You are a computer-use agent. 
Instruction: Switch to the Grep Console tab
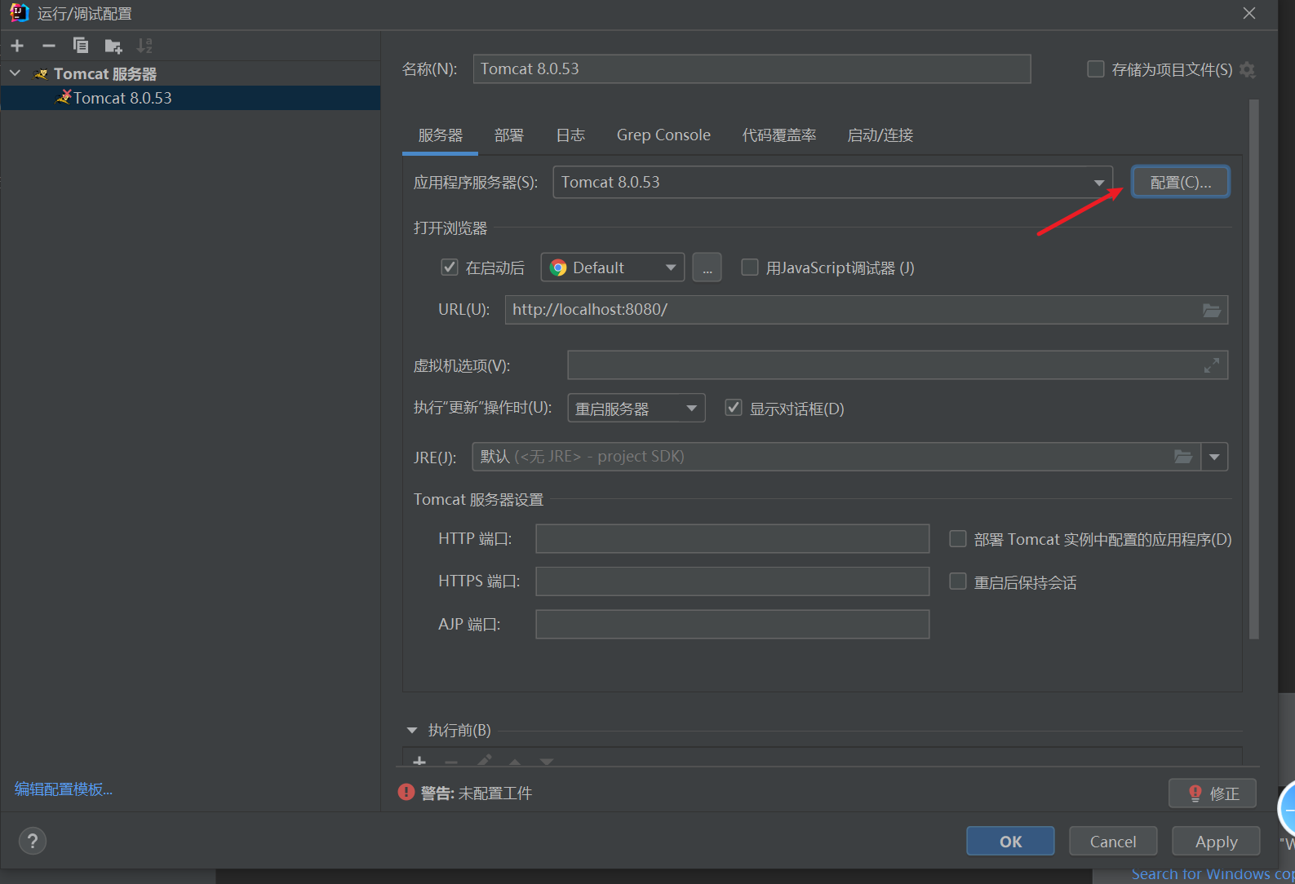point(663,135)
